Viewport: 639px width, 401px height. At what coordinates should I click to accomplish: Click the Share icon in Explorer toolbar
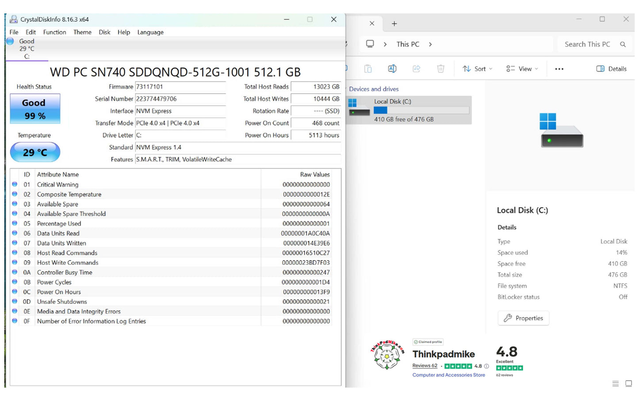417,69
